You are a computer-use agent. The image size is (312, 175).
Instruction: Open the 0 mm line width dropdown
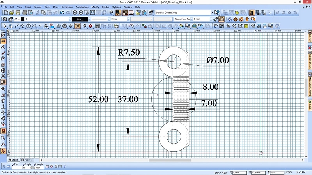(128, 19)
